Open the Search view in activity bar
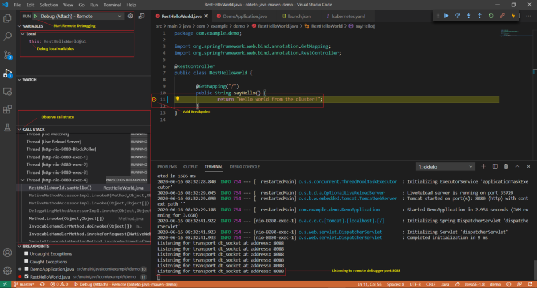This screenshot has width=537, height=288. click(x=7, y=36)
